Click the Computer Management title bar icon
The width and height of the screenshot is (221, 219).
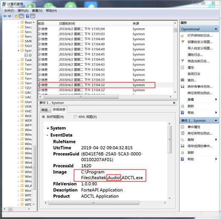click(x=4, y=4)
